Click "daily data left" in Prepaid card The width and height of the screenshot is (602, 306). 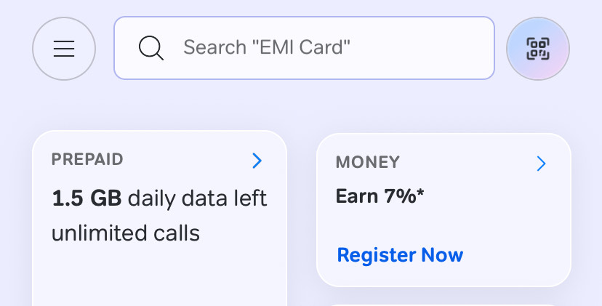[x=197, y=198]
